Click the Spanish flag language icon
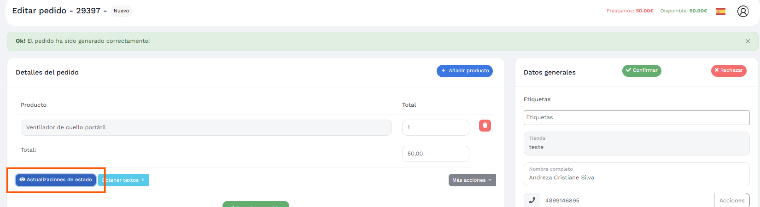The image size is (760, 207). tap(720, 11)
